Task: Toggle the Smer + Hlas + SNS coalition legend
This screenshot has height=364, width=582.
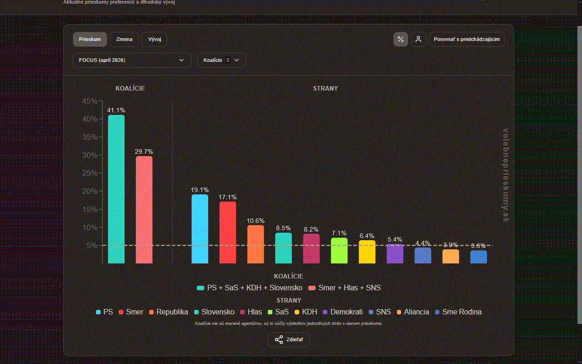Action: (x=344, y=288)
